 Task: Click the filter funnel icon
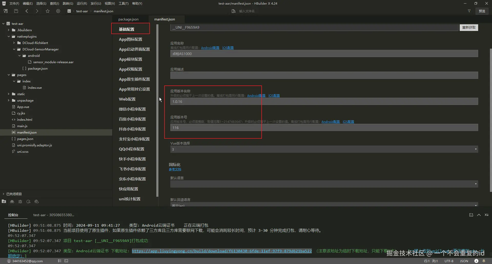[x=469, y=11]
